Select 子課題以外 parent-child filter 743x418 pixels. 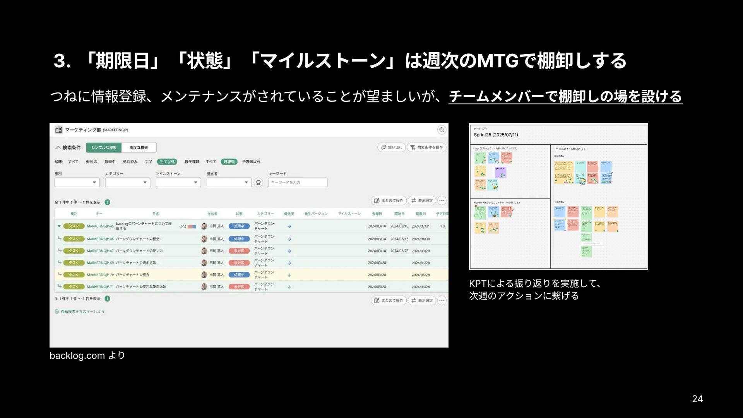pos(251,162)
